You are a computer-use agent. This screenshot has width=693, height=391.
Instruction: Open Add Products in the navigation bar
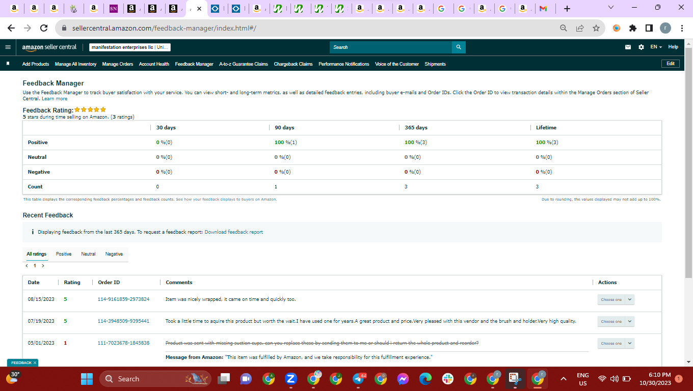36,64
